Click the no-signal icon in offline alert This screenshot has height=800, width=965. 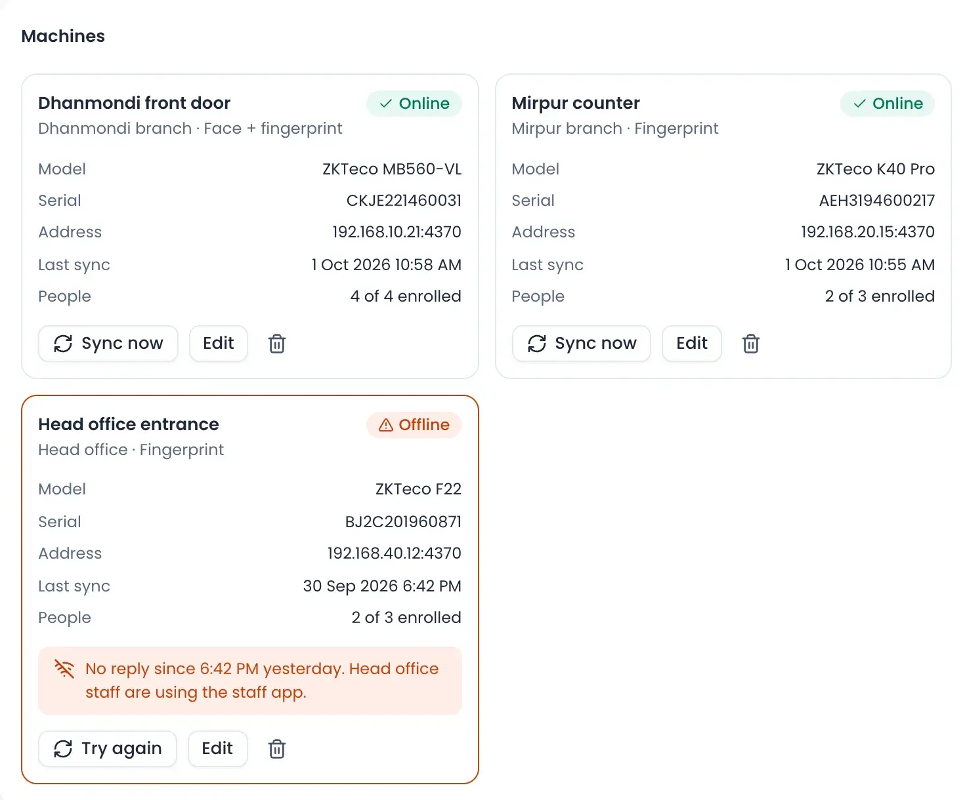coord(64,669)
